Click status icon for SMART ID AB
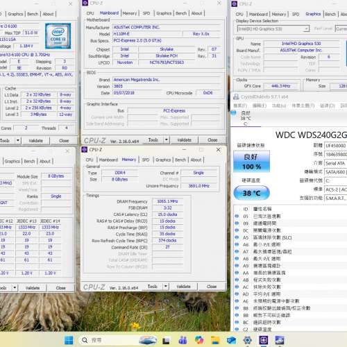This screenshot has height=347, width=347. tap(237, 280)
